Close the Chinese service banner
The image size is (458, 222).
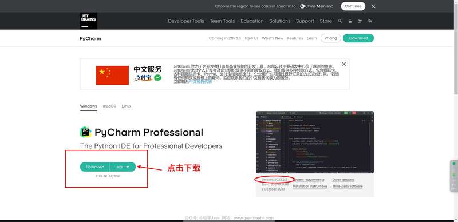[344, 64]
